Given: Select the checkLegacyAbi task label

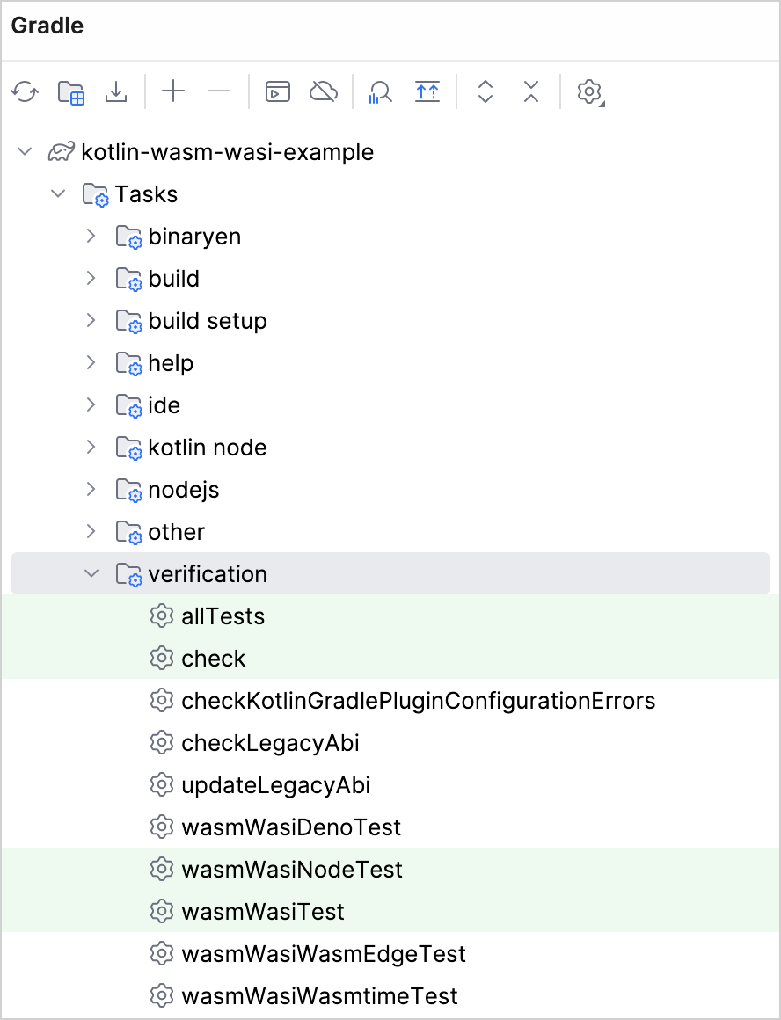Looking at the screenshot, I should [271, 743].
